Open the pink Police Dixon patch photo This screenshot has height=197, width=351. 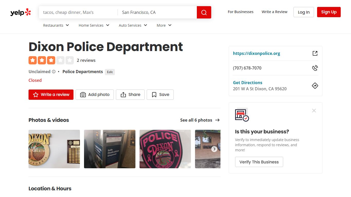point(165,149)
